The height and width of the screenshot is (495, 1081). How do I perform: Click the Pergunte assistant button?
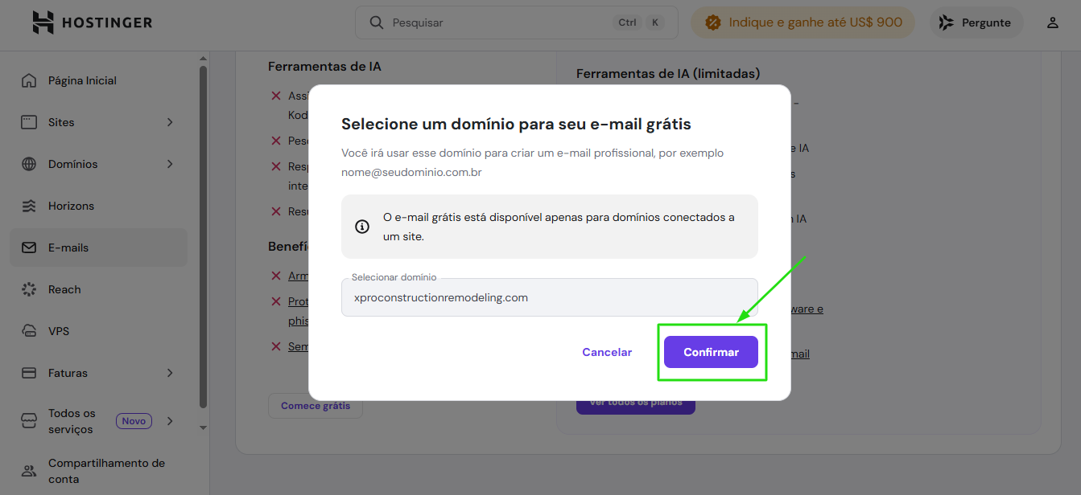976,22
